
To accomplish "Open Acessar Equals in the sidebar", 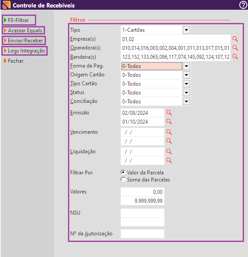I will click(23, 30).
